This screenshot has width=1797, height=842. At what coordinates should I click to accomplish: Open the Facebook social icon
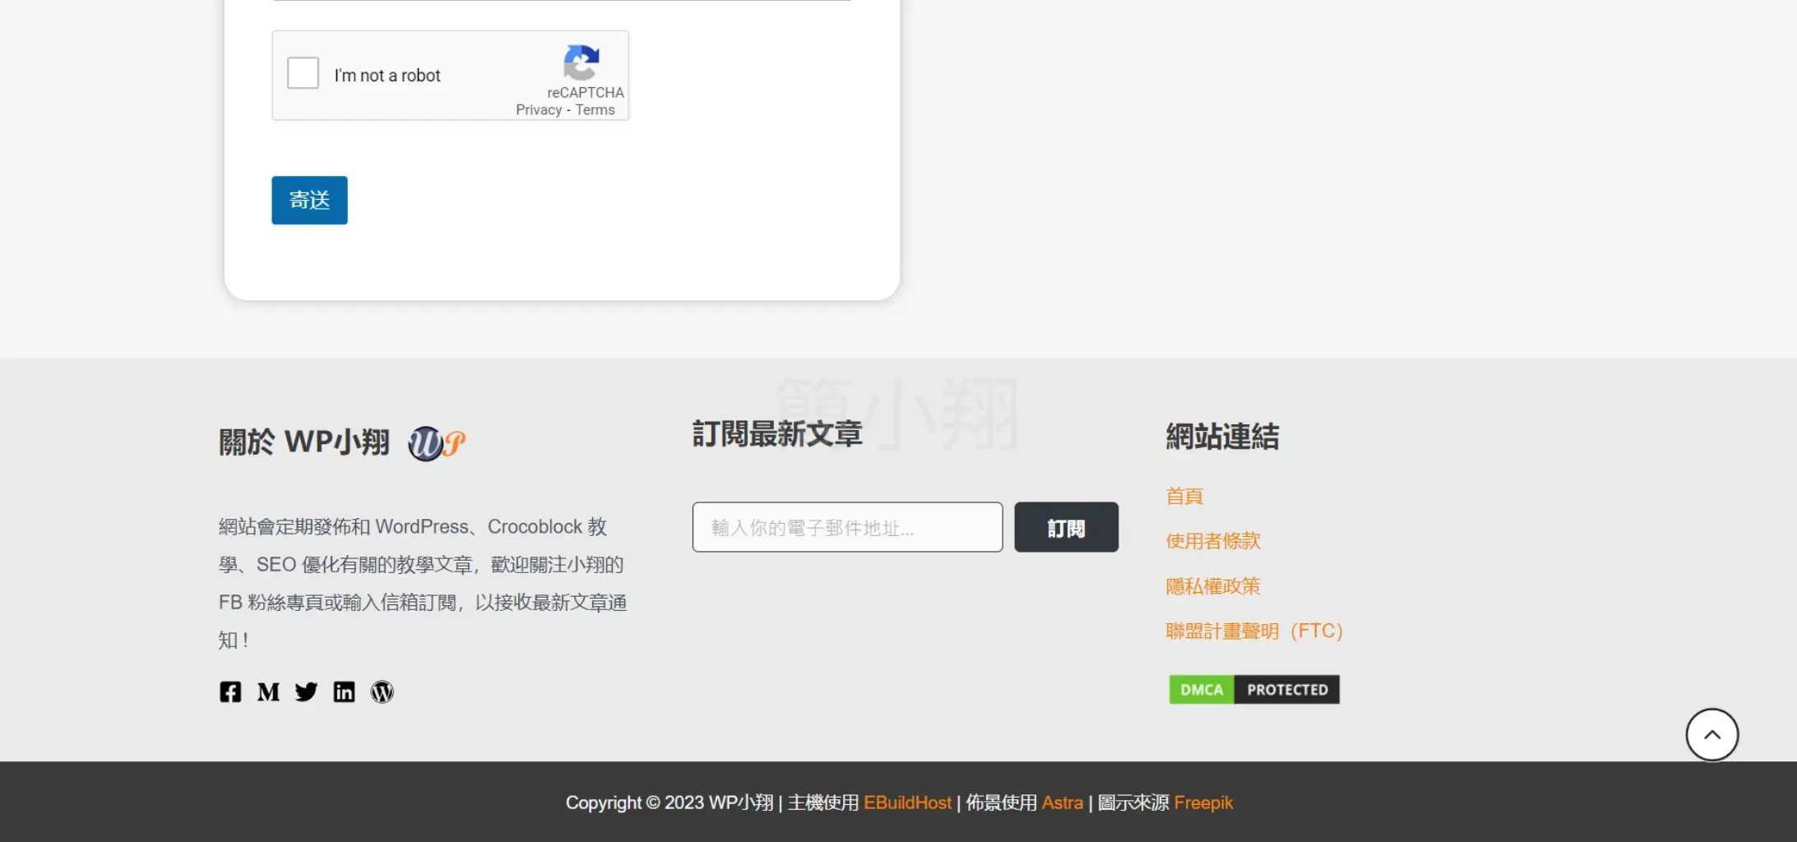point(230,692)
